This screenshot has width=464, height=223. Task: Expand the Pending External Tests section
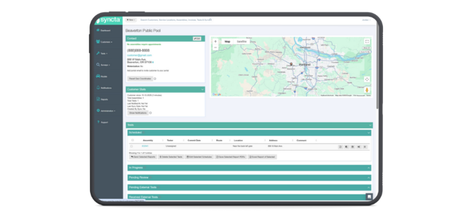pyautogui.click(x=249, y=187)
